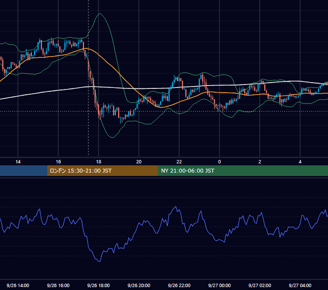The image size is (328, 290).
Task: Click the hour label 16 on upper axis
Action: 58,162
